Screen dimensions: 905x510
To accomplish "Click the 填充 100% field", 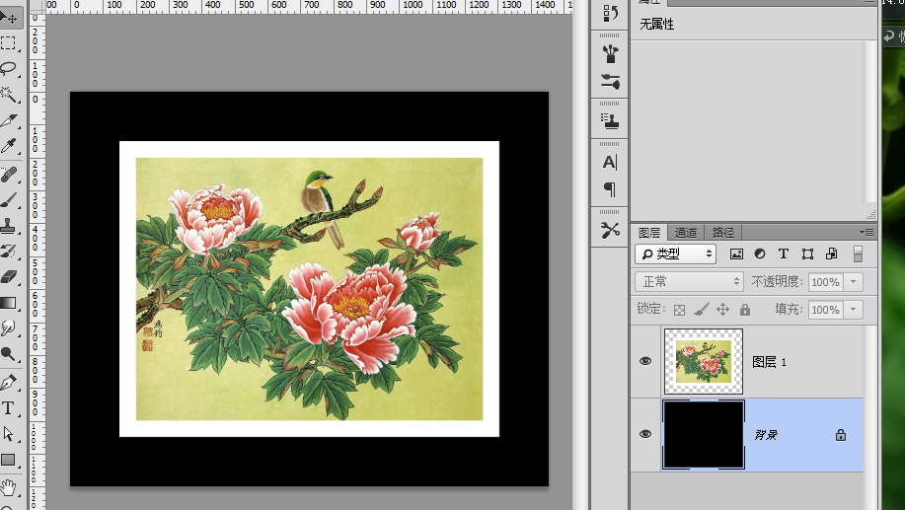I will 825,310.
